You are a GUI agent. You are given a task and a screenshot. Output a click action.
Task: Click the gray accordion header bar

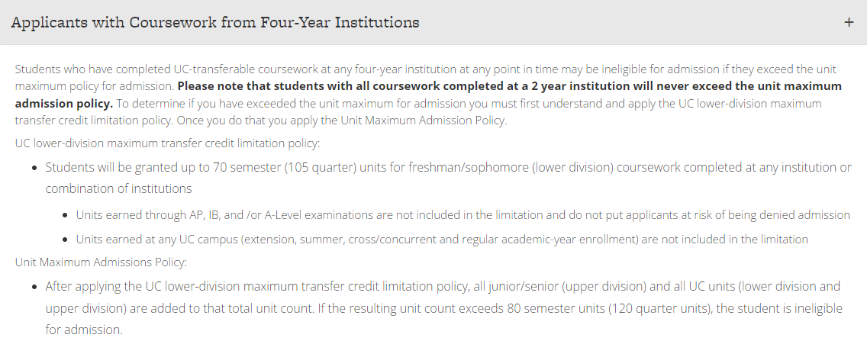pyautogui.click(x=433, y=22)
